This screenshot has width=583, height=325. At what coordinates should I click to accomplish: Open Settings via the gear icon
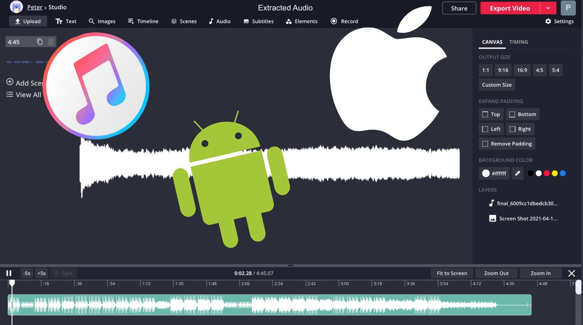coord(548,21)
